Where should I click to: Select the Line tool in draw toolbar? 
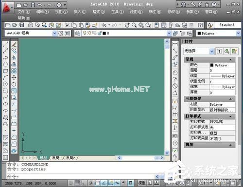5,44
